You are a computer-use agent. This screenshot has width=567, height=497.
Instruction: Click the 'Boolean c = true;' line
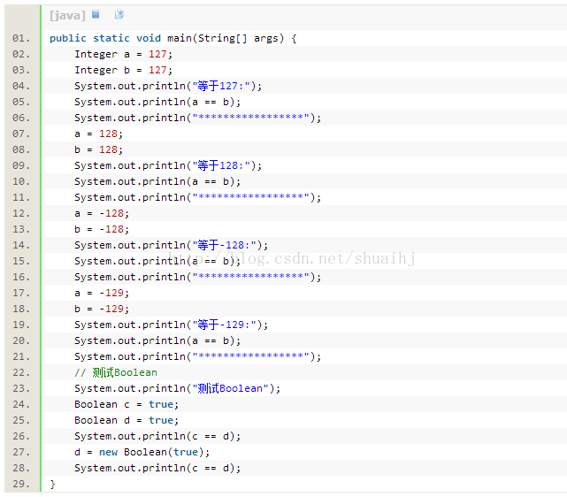pyautogui.click(x=126, y=404)
